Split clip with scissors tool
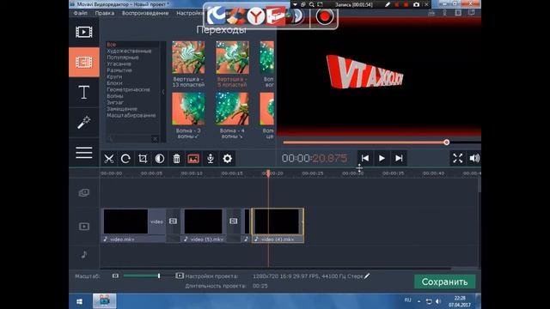This screenshot has height=309, width=550. coord(109,159)
